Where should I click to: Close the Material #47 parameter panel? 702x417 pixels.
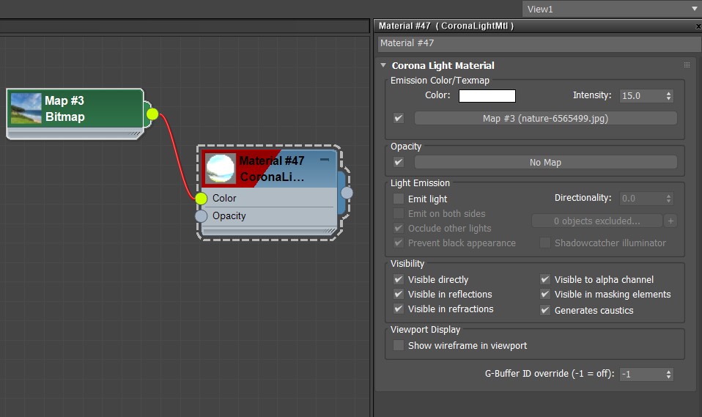pyautogui.click(x=698, y=26)
